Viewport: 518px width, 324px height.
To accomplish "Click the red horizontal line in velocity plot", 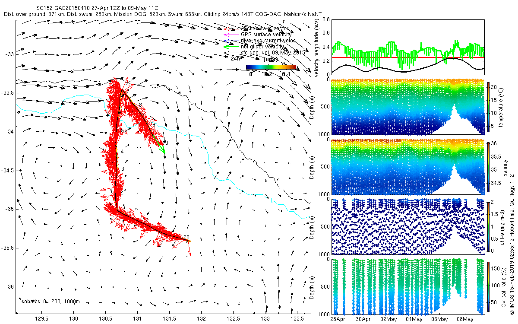I will [x=407, y=57].
